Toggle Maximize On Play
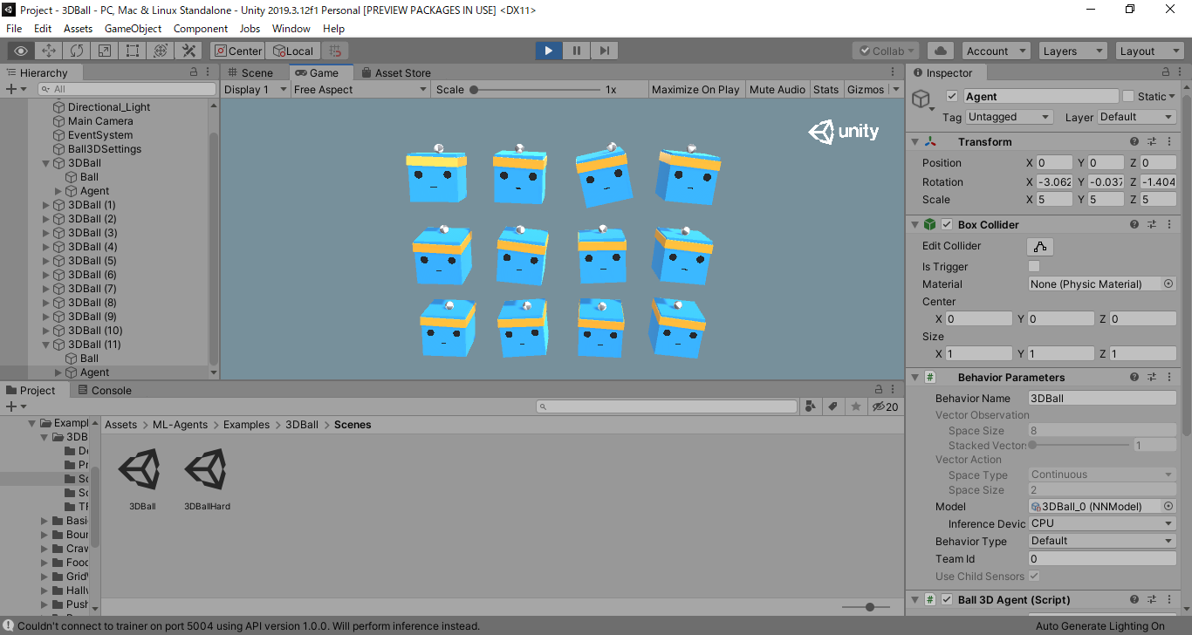This screenshot has width=1192, height=635. click(x=695, y=89)
